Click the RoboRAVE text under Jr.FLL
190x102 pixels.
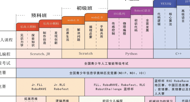click(x=39, y=89)
